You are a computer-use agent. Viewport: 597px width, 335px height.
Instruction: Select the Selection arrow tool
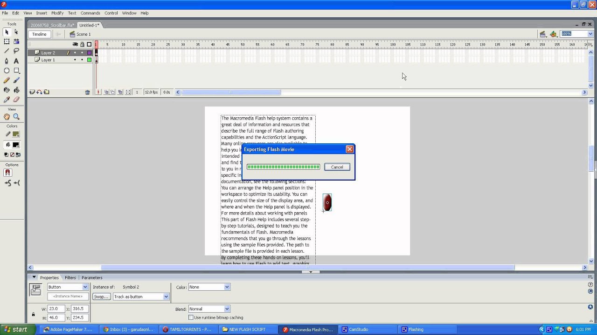click(x=7, y=32)
